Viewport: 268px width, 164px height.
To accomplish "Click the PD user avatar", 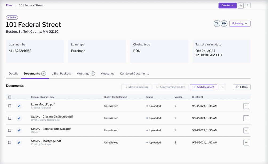I will point(224,23).
